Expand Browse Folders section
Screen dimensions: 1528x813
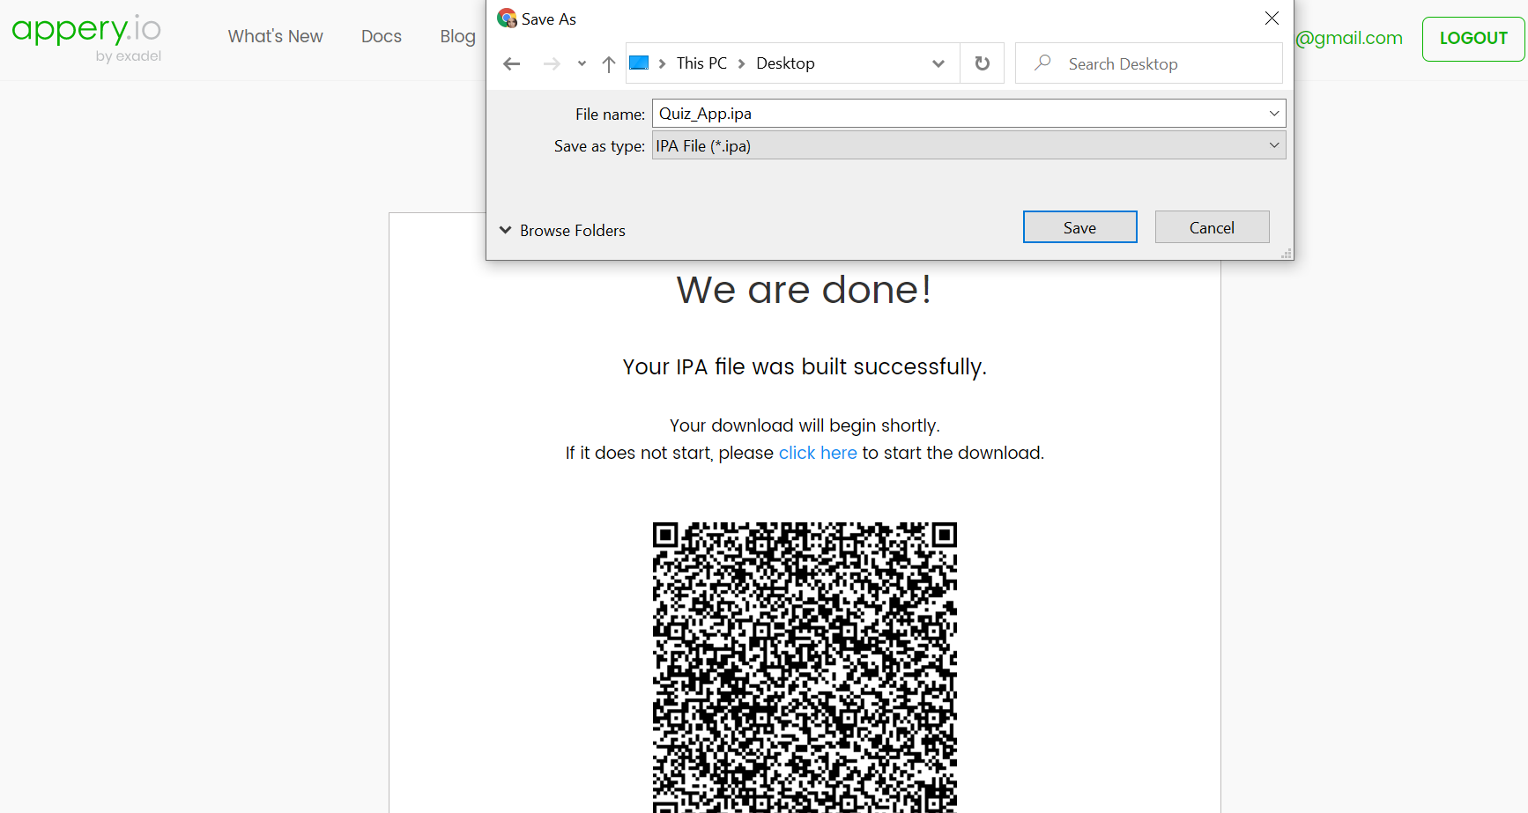pos(562,230)
